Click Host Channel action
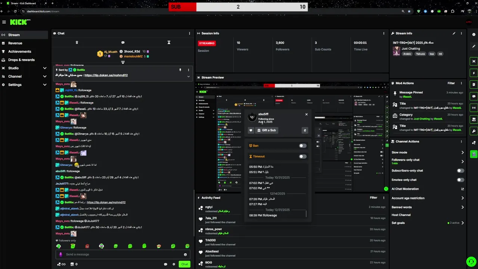This screenshot has width=478, height=269. coord(401,215)
